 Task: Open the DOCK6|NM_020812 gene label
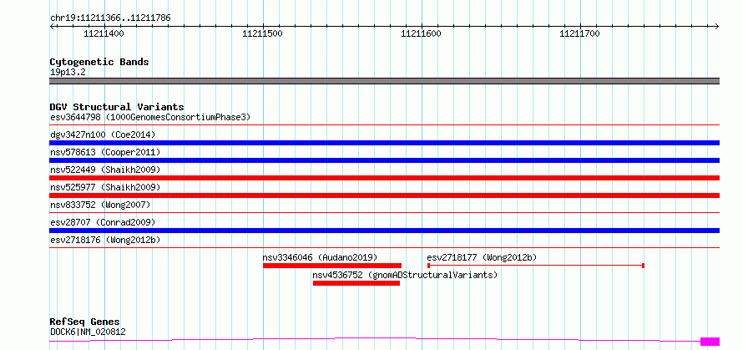click(88, 332)
